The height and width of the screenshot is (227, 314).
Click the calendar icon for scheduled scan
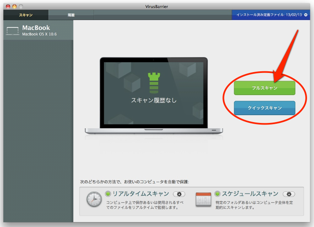pyautogui.click(x=203, y=199)
